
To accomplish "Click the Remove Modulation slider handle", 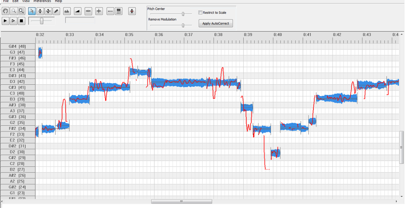I will click(183, 25).
